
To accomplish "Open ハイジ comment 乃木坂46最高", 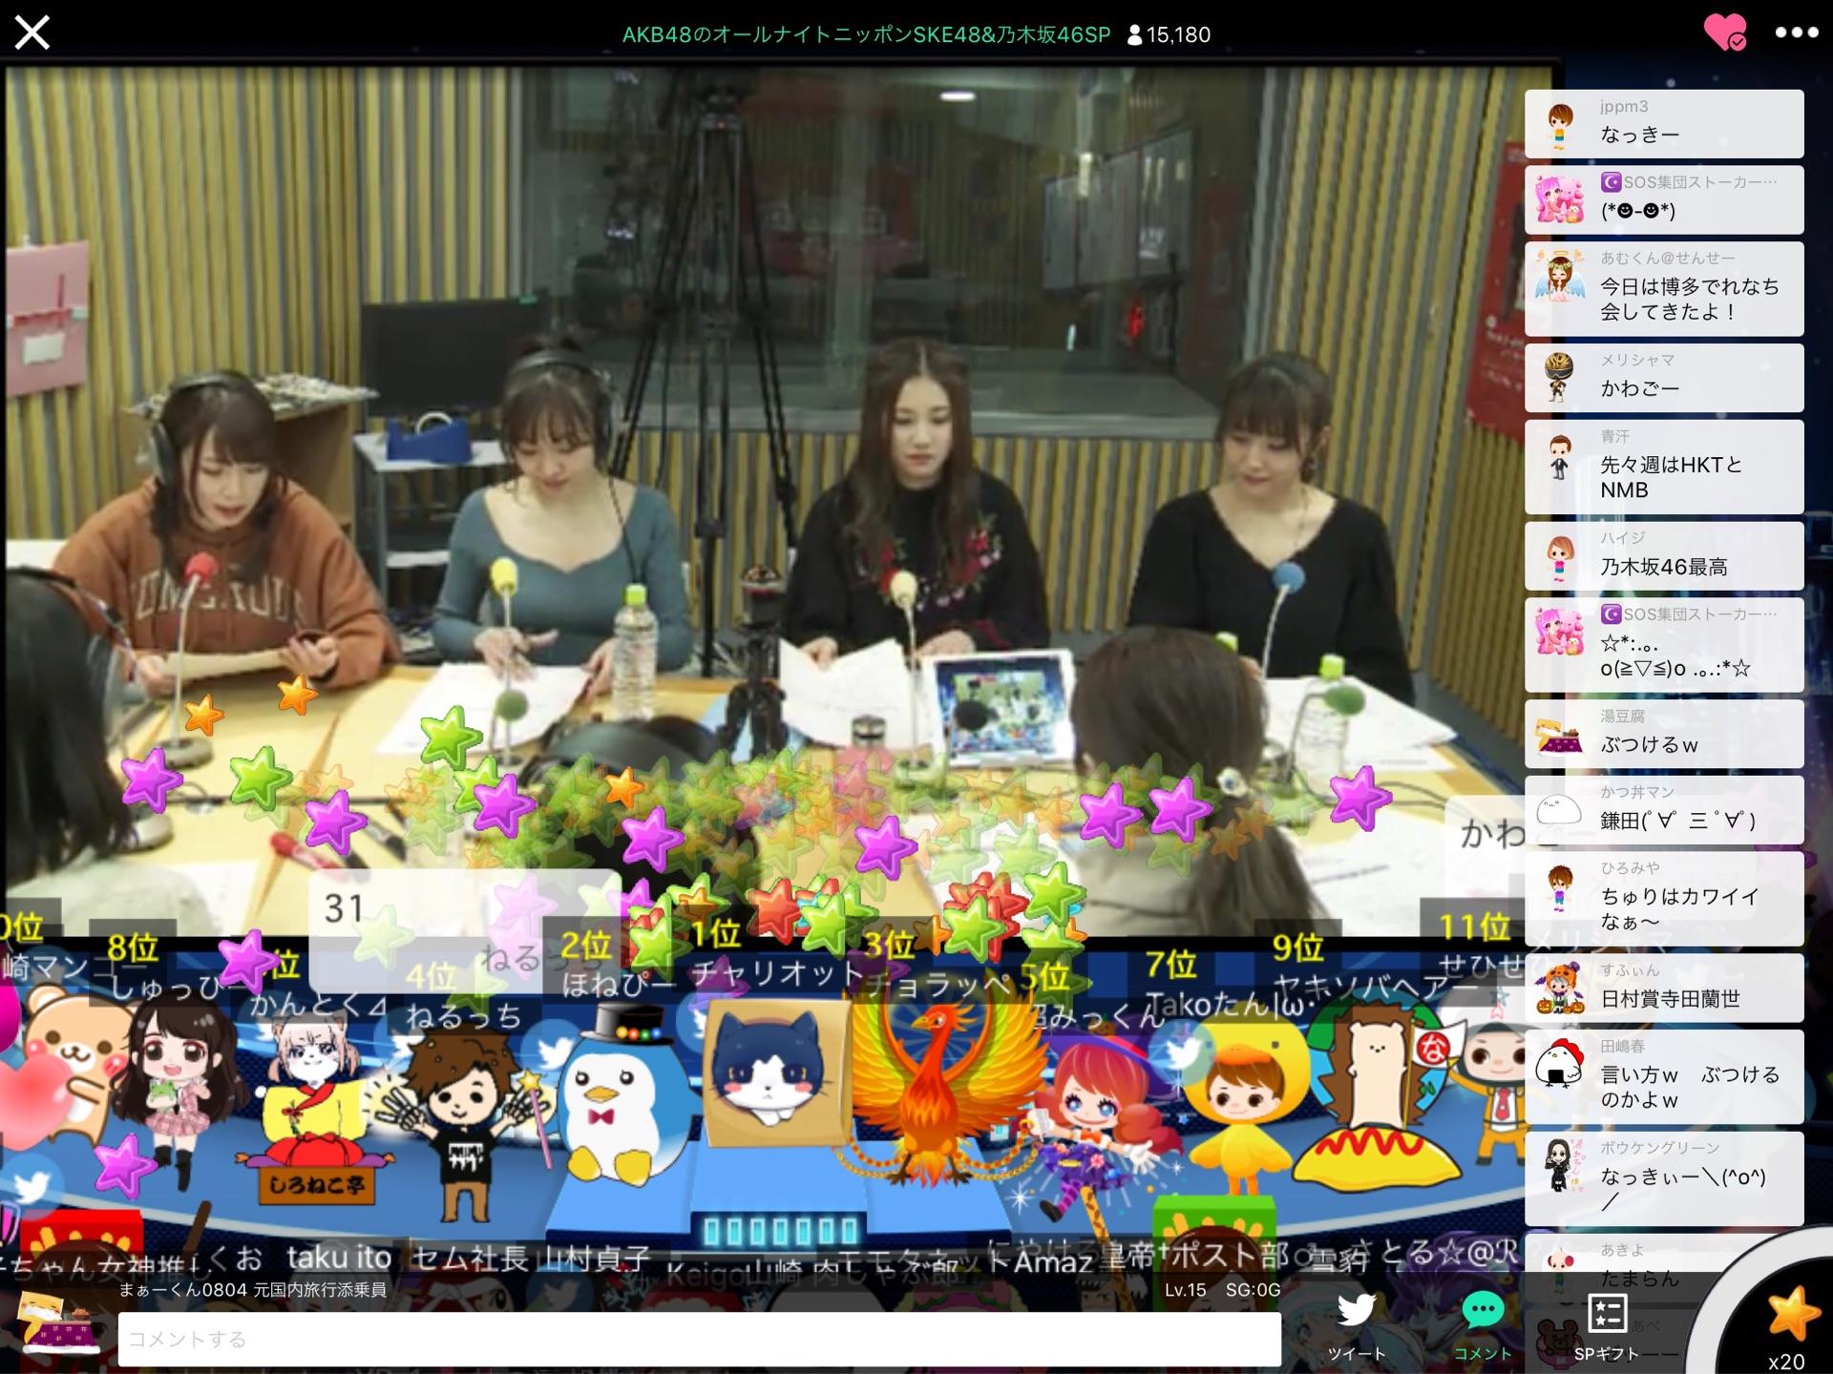I will 1664,555.
